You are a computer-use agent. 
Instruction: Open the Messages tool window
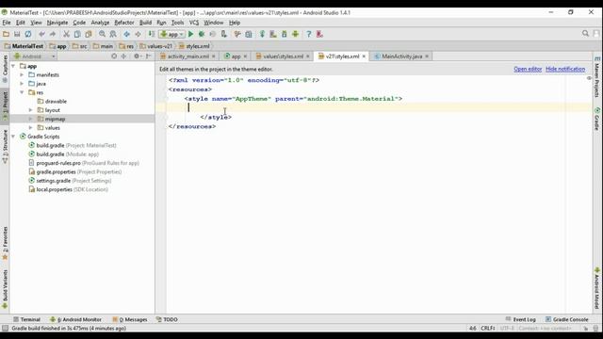coord(130,319)
